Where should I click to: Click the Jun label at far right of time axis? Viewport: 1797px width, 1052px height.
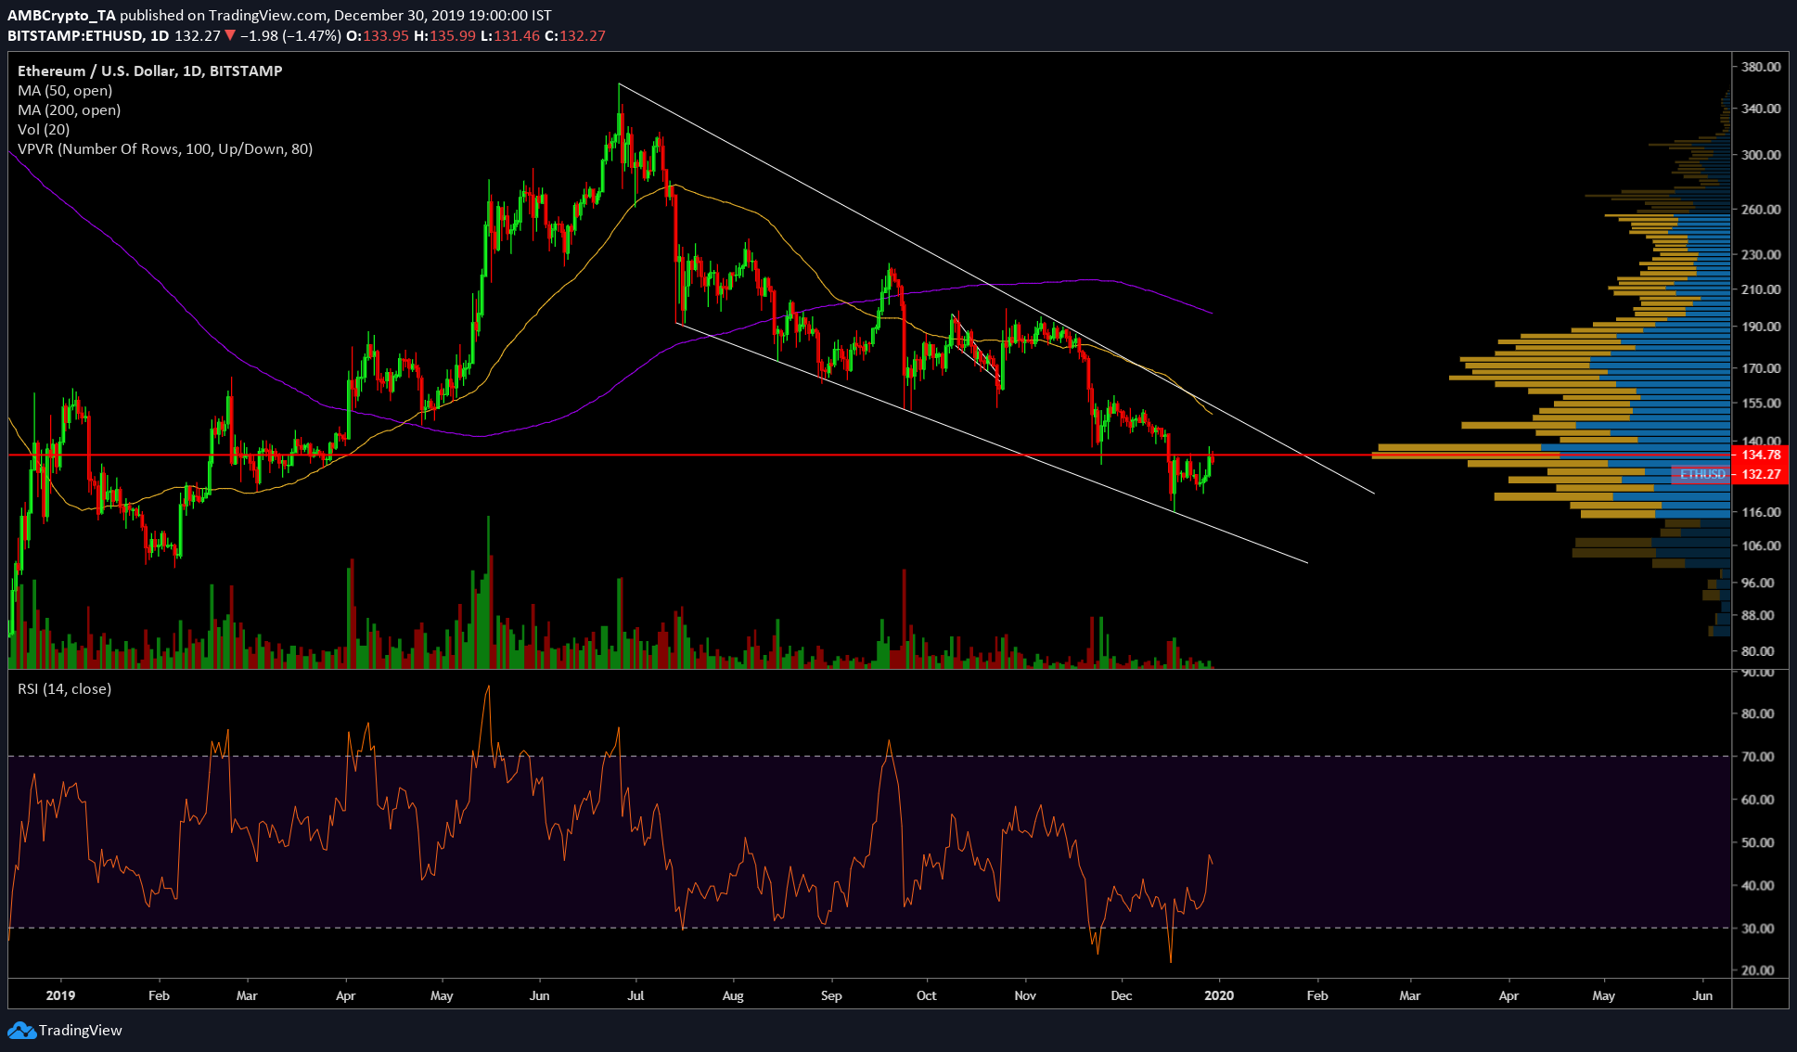[x=1702, y=995]
